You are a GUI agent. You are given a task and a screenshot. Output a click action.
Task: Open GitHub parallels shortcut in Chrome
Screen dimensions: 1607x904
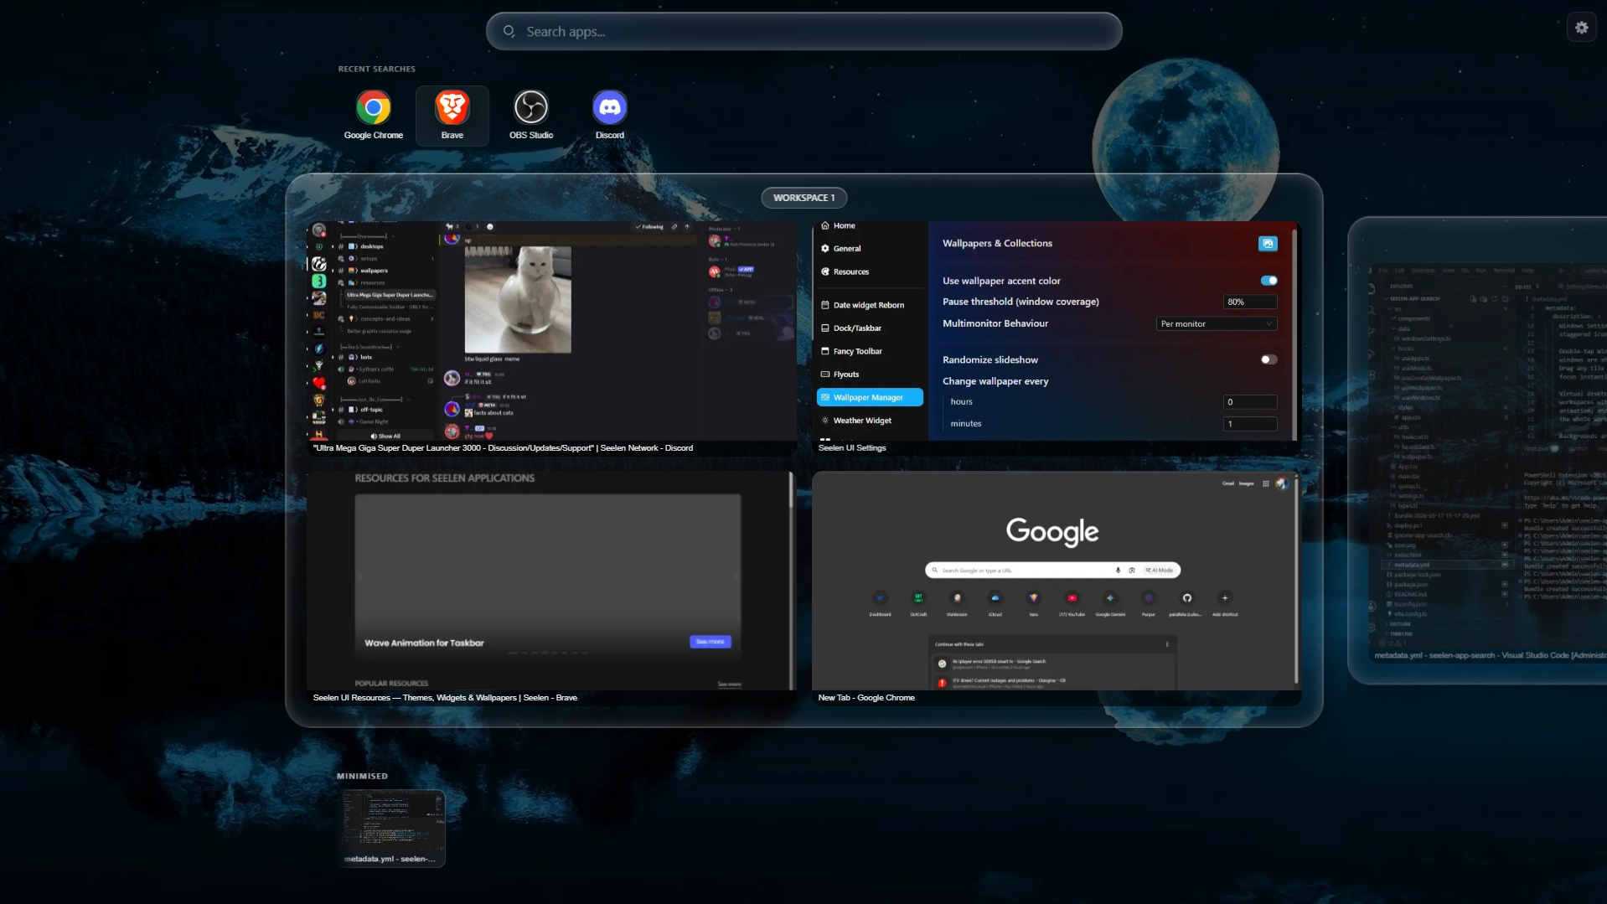(x=1186, y=603)
